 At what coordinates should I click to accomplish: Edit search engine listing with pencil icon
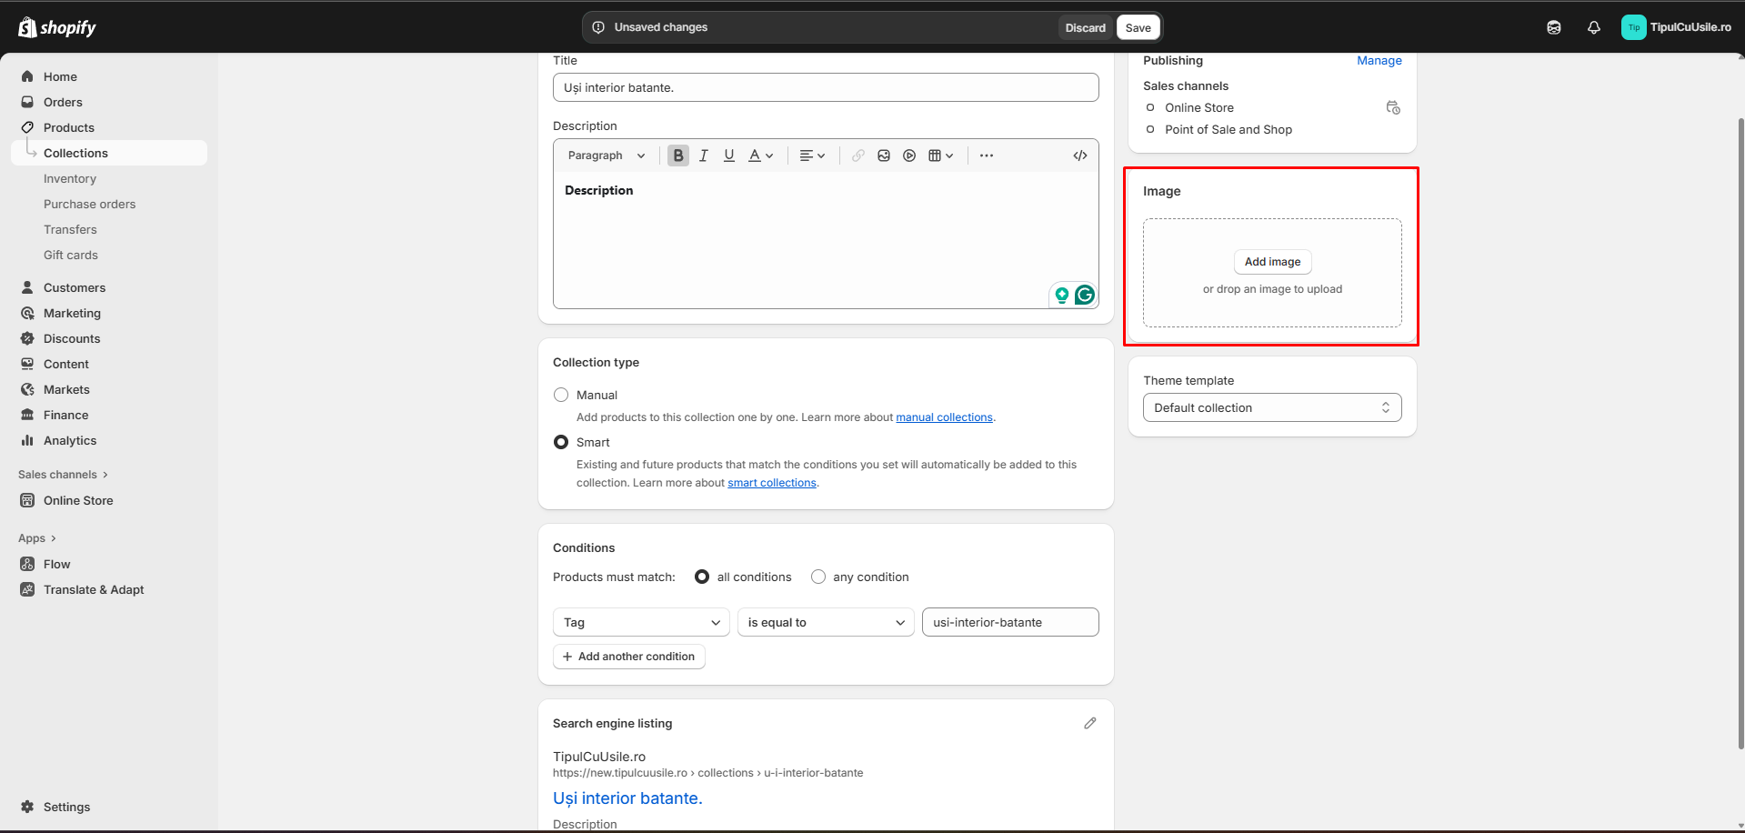coord(1089,723)
